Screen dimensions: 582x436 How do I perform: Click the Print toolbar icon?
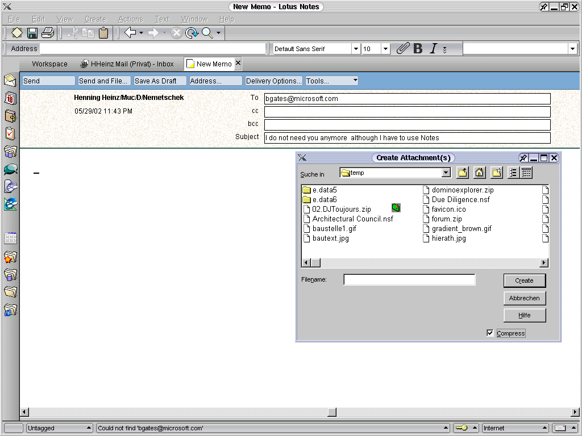pyautogui.click(x=48, y=33)
